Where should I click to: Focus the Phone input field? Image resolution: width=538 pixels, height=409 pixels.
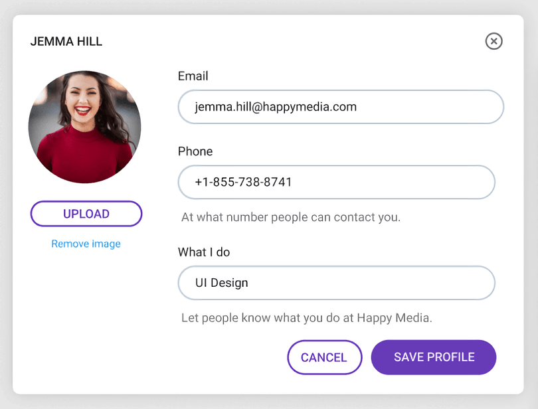[336, 182]
